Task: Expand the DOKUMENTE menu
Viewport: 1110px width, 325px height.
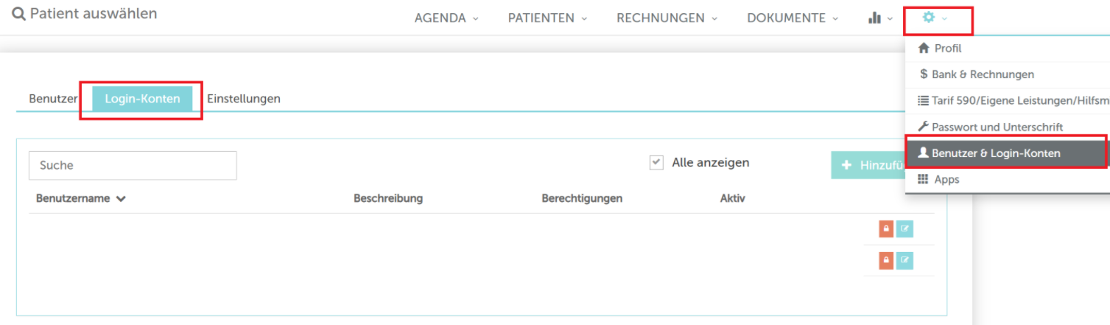Action: [793, 18]
